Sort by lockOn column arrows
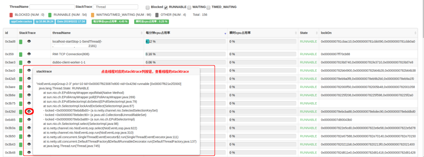424x157 pixels. tap(415, 33)
